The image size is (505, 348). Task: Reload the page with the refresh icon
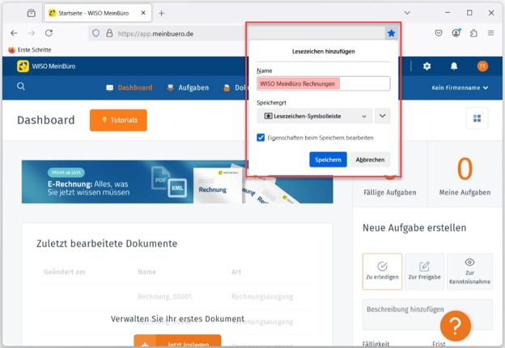point(49,33)
